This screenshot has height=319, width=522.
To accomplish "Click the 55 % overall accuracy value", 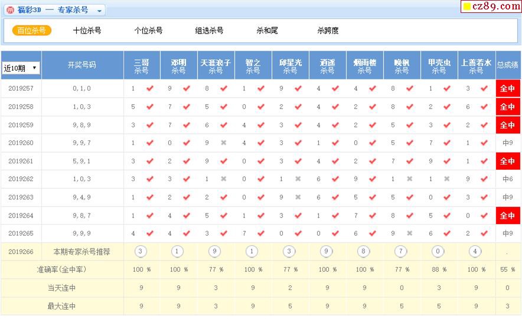I will click(508, 269).
